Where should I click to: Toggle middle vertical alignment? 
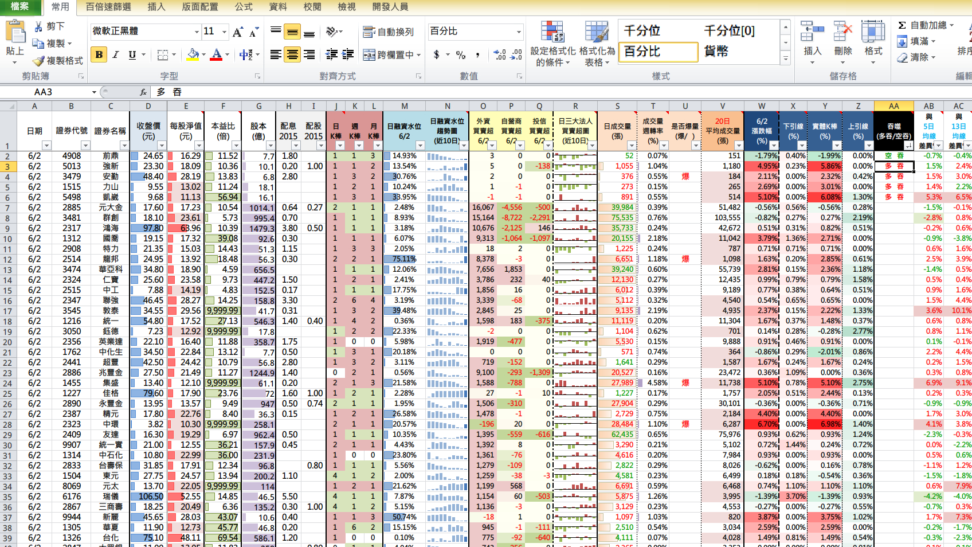[292, 32]
